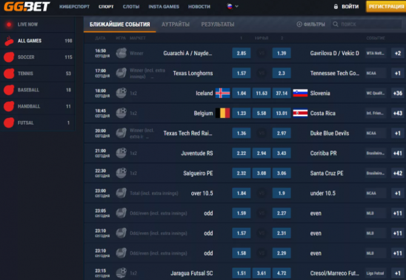Bet on Duke Blue Devils at 2.97
Viewport: 406px width, 280px height.
[x=281, y=133]
